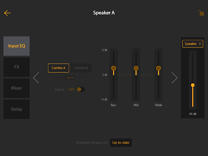The image size is (208, 156).
Task: Switch to the FX tab
Action: tap(17, 67)
